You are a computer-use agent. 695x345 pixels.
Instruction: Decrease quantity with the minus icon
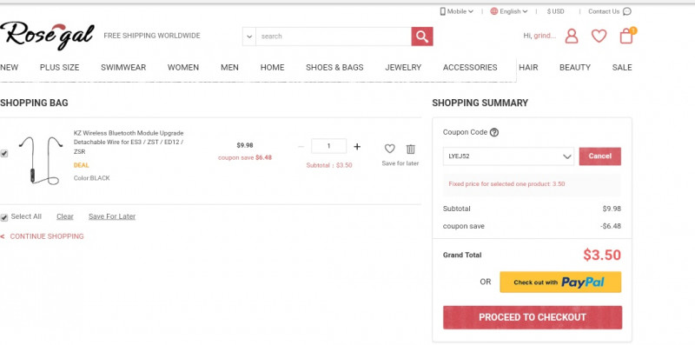pos(301,146)
